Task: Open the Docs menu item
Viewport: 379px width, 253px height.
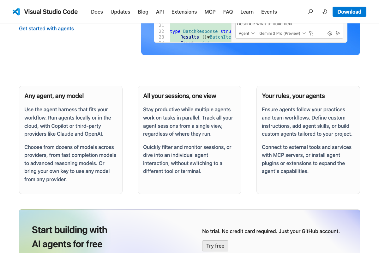Action: [97, 12]
